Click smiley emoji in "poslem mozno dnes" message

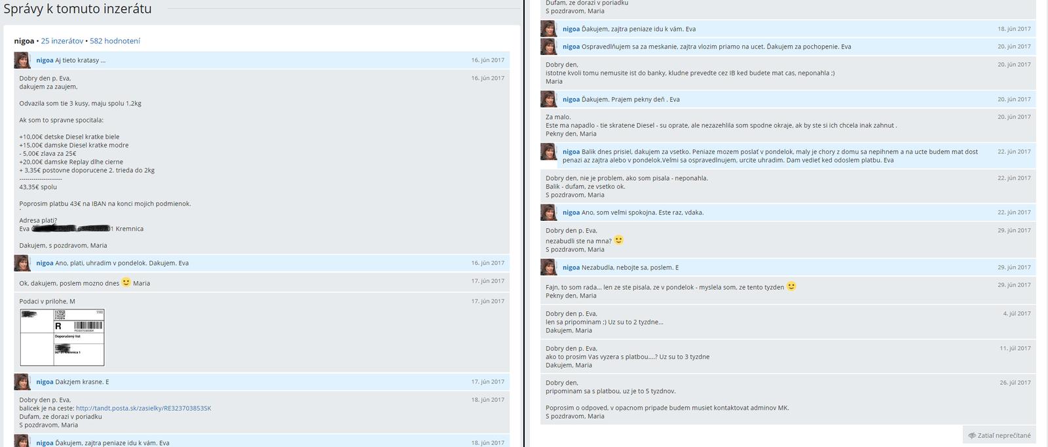click(126, 282)
